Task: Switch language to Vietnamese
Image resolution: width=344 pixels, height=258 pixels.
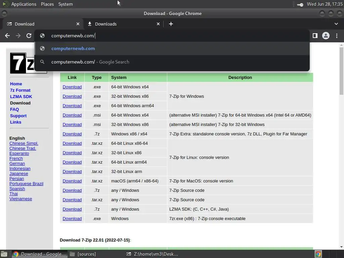Action: [x=20, y=199]
